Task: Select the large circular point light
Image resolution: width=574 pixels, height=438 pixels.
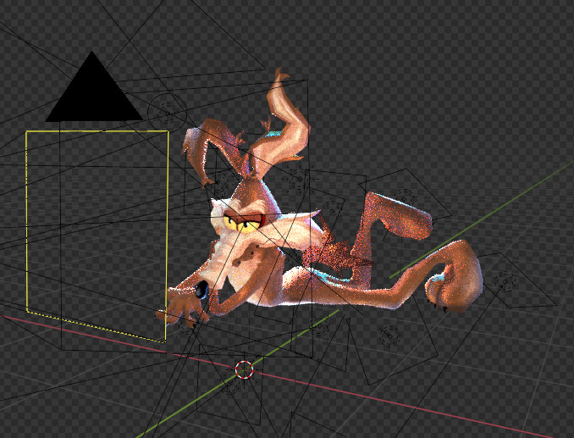Action: [x=168, y=111]
